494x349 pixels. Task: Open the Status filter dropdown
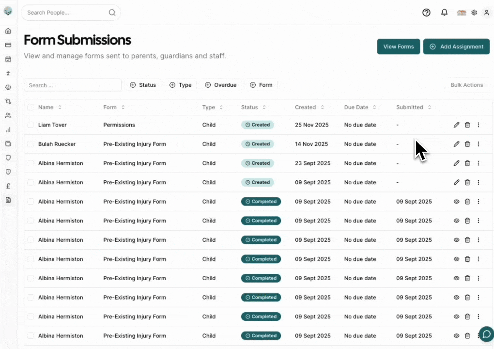point(143,85)
